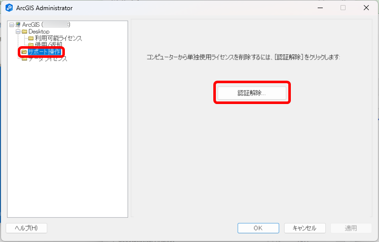Select the データ ライセンス tree item
This screenshot has height=242, width=379.
(x=48, y=59)
